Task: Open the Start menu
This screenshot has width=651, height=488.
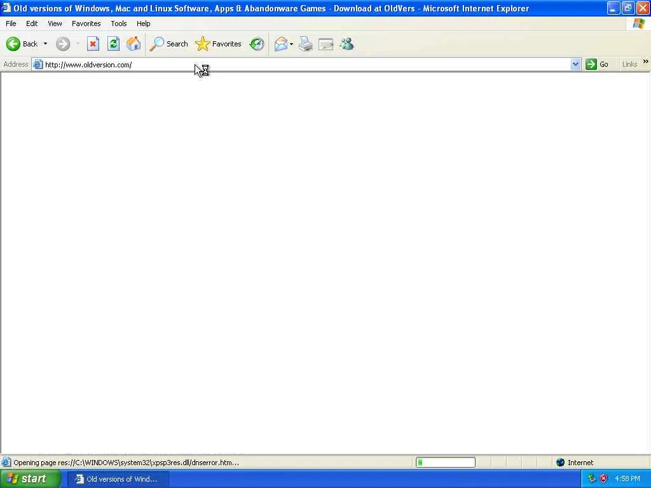Action: [x=31, y=479]
